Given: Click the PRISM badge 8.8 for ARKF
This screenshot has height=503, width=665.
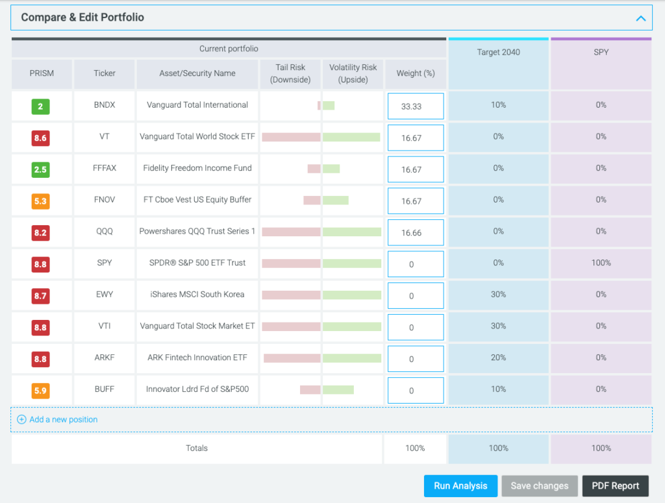Looking at the screenshot, I should pyautogui.click(x=41, y=359).
